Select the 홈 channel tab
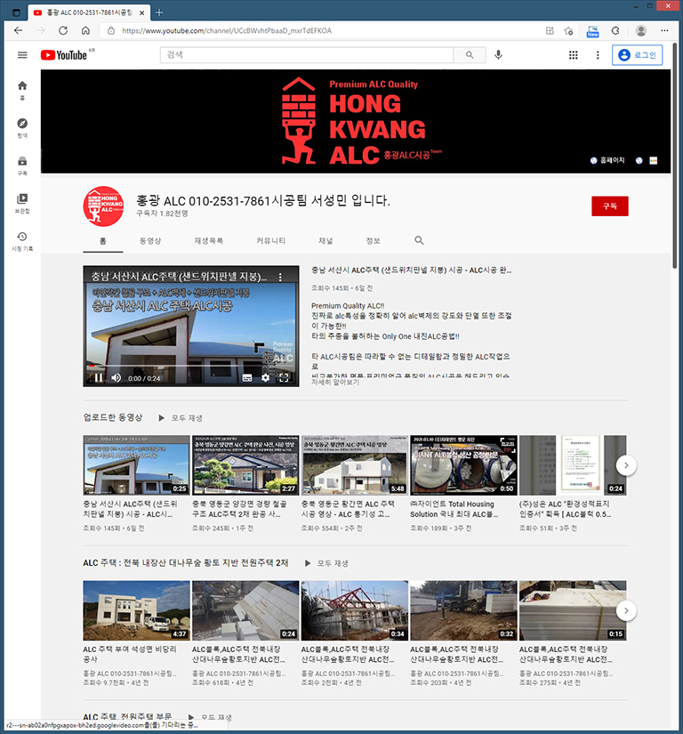Viewport: 683px width, 734px height. pyautogui.click(x=103, y=240)
